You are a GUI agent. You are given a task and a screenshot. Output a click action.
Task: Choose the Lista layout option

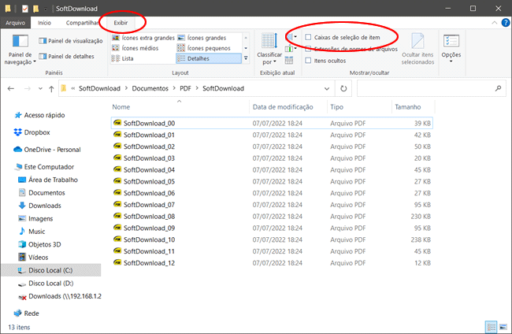point(128,58)
